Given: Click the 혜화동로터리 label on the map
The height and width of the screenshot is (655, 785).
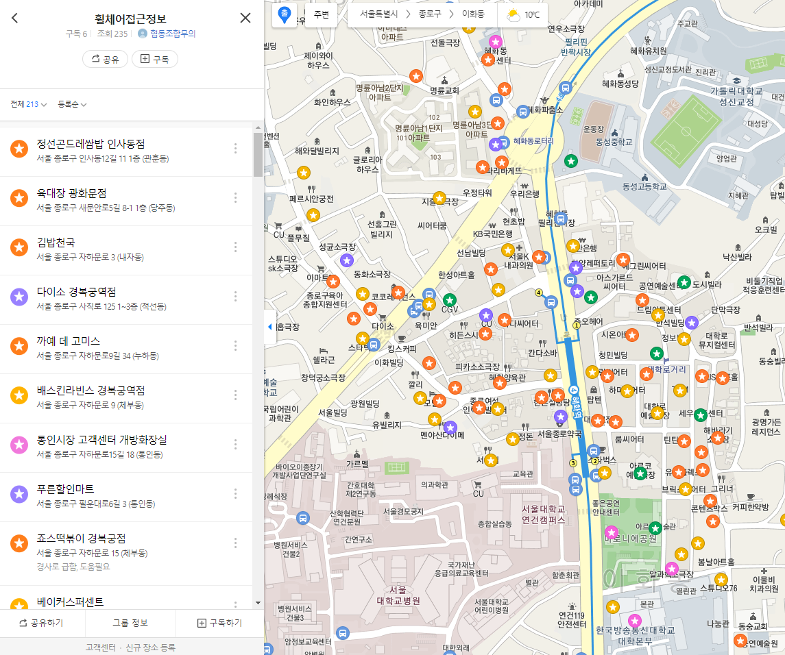Looking at the screenshot, I should 533,141.
